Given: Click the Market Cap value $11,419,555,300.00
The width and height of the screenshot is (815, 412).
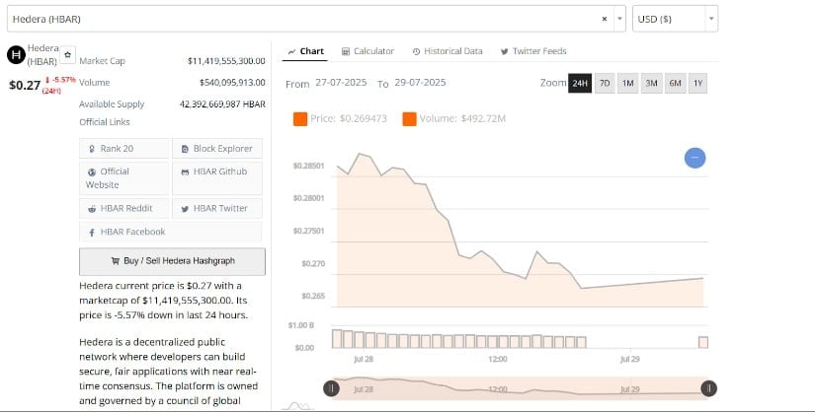Looking at the screenshot, I should coord(226,61).
